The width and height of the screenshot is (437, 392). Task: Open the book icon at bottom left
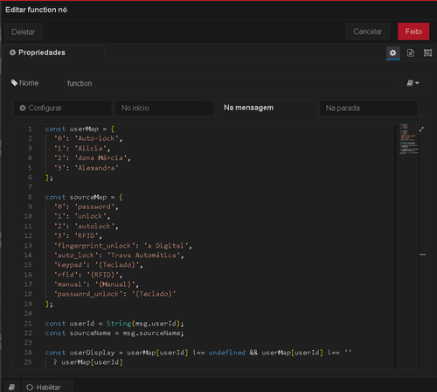coord(11,387)
